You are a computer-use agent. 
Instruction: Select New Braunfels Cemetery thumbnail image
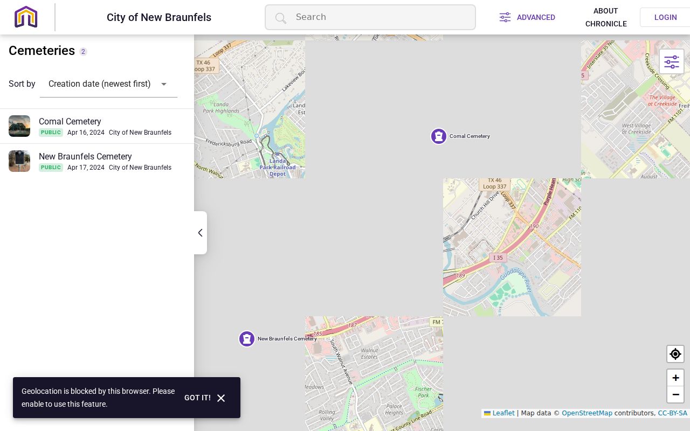coord(19,161)
